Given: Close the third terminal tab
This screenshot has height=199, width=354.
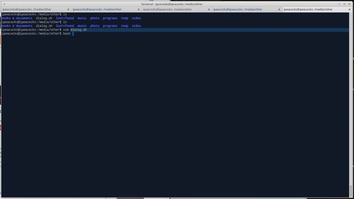Looking at the screenshot, I should pyautogui.click(x=209, y=9).
